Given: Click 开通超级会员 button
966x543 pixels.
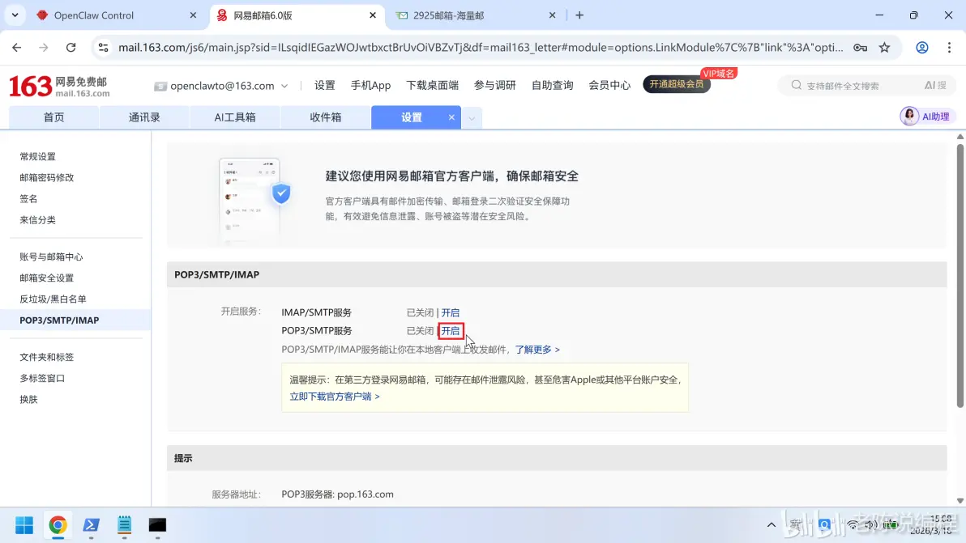Looking at the screenshot, I should click(677, 84).
